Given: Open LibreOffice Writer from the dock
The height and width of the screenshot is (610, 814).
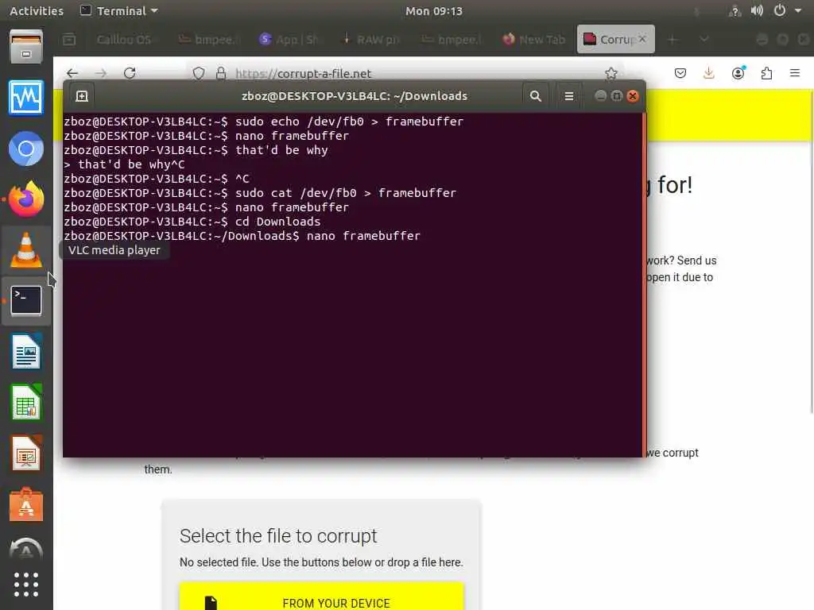Looking at the screenshot, I should tap(26, 352).
